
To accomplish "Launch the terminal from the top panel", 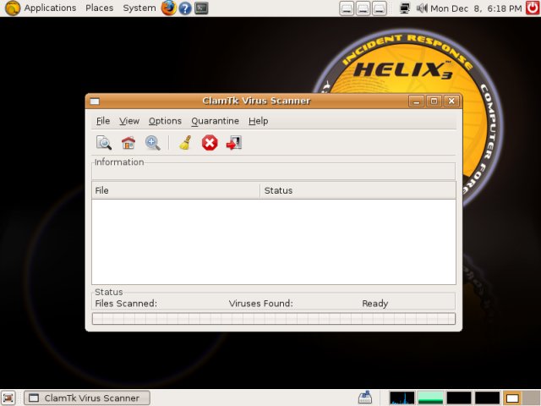I will pyautogui.click(x=201, y=8).
